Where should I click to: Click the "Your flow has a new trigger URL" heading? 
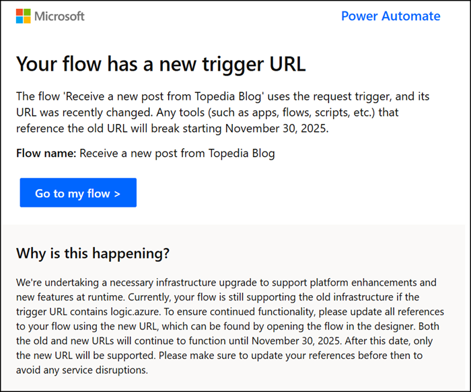pos(160,64)
